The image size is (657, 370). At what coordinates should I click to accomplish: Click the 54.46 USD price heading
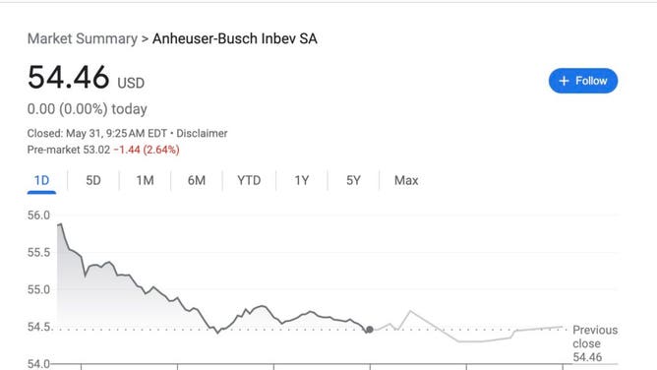click(x=86, y=78)
